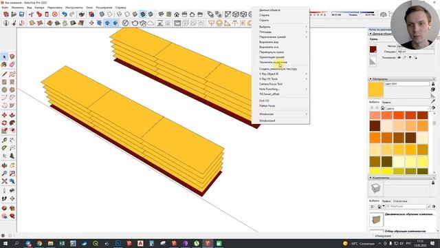Open the materials Details arrow button
The height and width of the screenshot is (248, 440).
coord(433,108)
